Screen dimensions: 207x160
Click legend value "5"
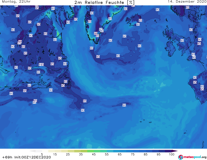[x=42, y=154]
